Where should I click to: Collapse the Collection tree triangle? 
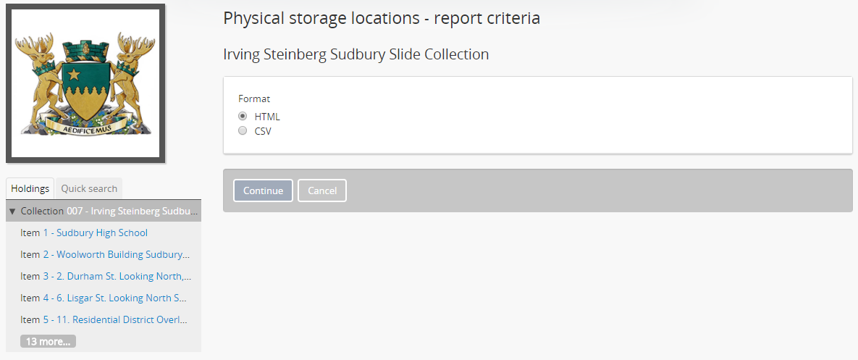12,212
